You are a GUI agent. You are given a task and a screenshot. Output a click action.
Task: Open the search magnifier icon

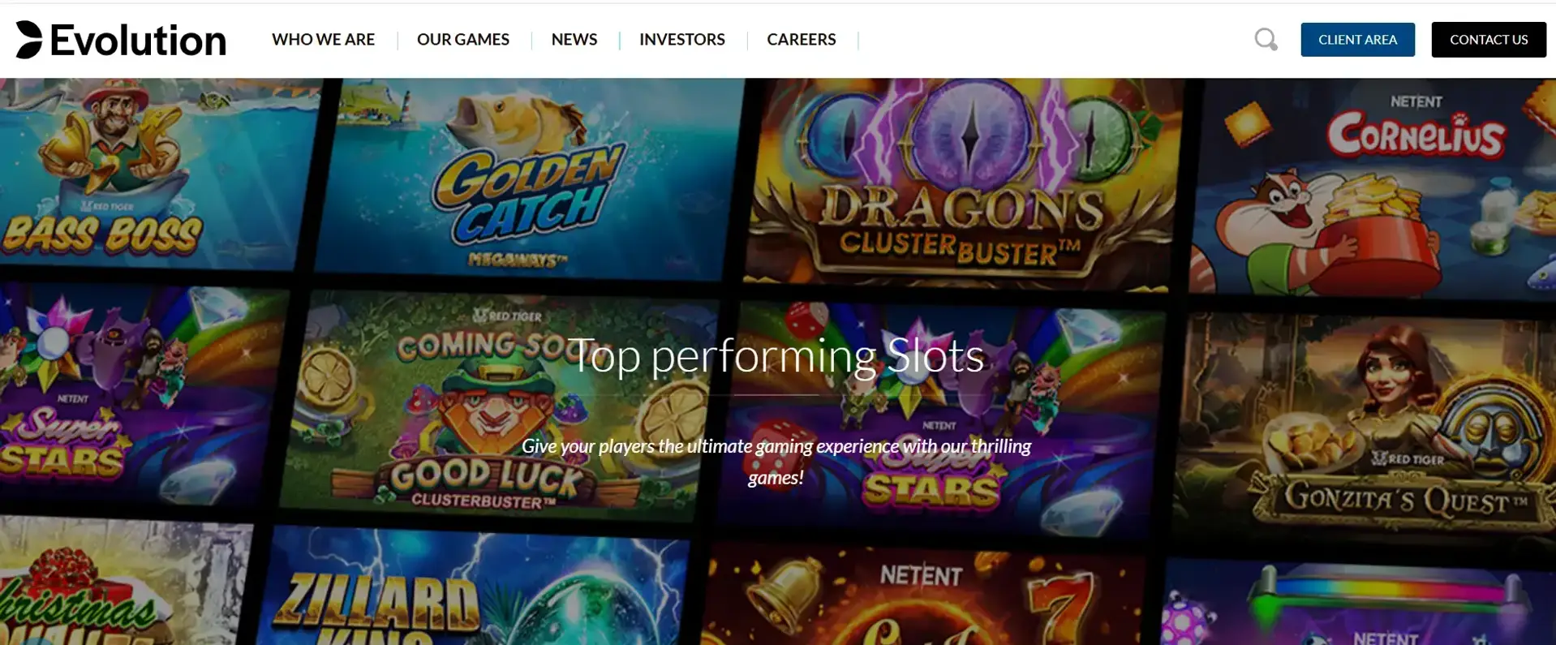[x=1266, y=39]
